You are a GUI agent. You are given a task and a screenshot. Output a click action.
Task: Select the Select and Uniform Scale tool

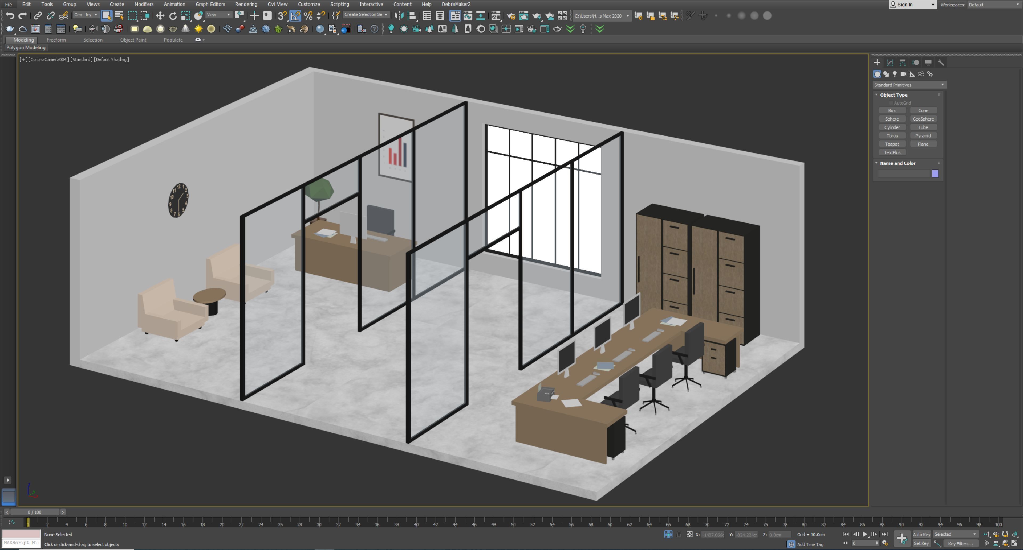[x=185, y=16]
